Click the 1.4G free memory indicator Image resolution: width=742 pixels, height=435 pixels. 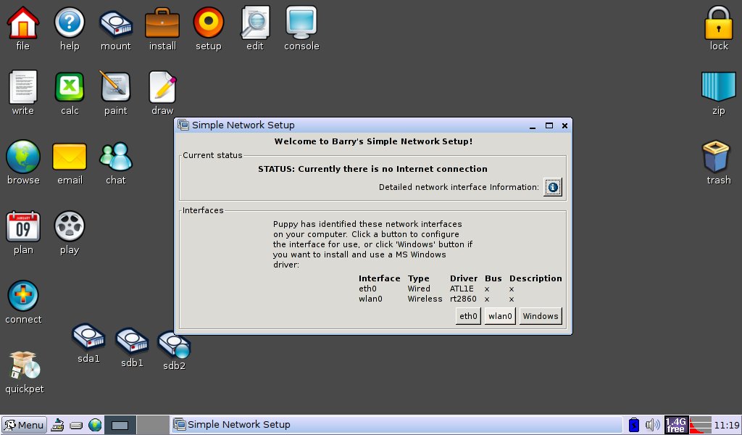coord(675,425)
